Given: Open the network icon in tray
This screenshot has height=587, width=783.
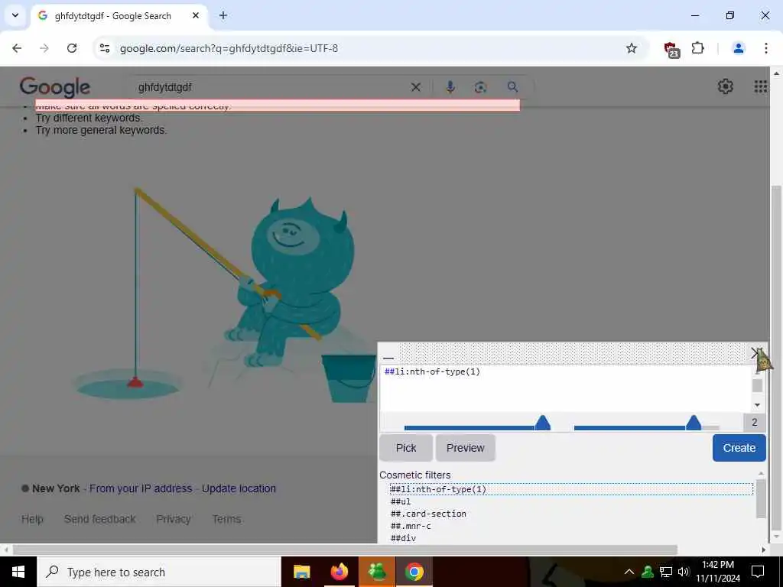Looking at the screenshot, I should pyautogui.click(x=666, y=572).
